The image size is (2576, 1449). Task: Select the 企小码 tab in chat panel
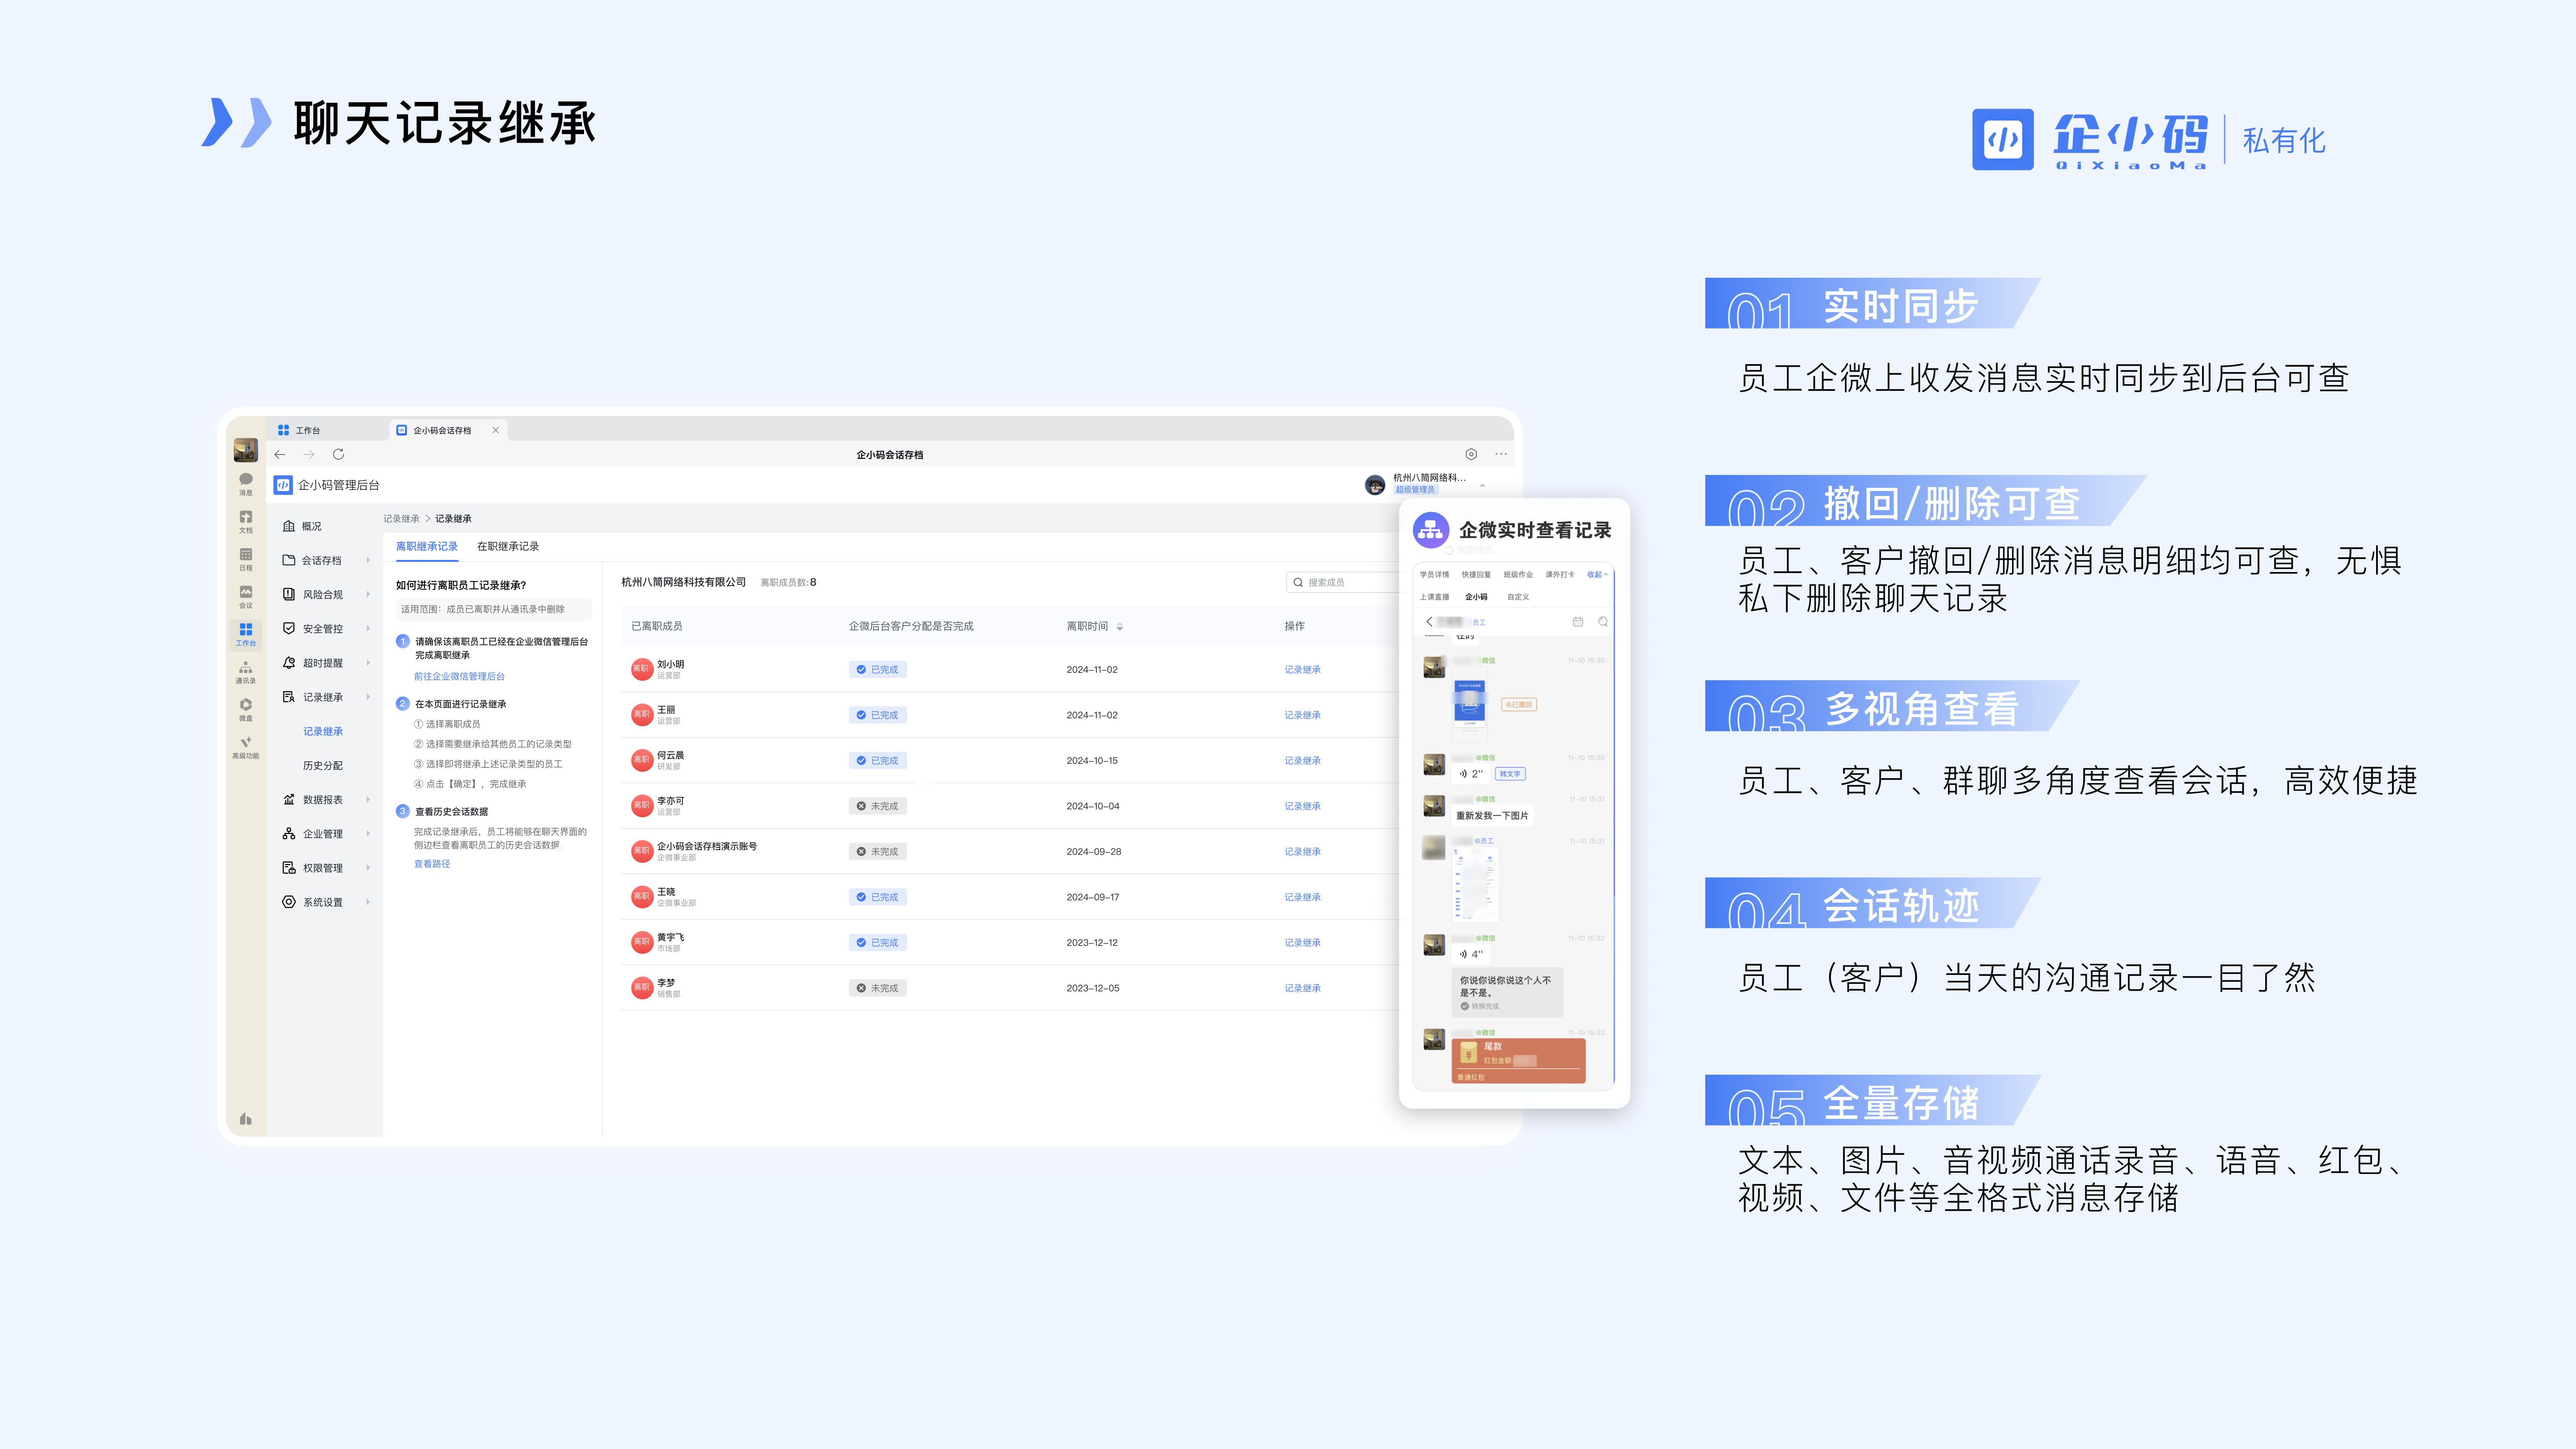pos(1476,596)
